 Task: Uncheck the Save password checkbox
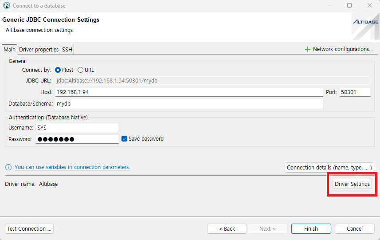click(124, 139)
